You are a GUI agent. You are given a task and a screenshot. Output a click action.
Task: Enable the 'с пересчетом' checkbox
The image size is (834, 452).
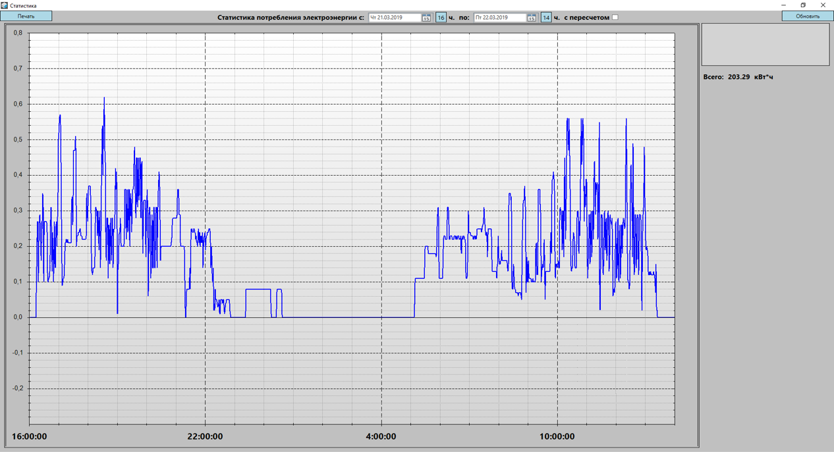[x=615, y=18]
